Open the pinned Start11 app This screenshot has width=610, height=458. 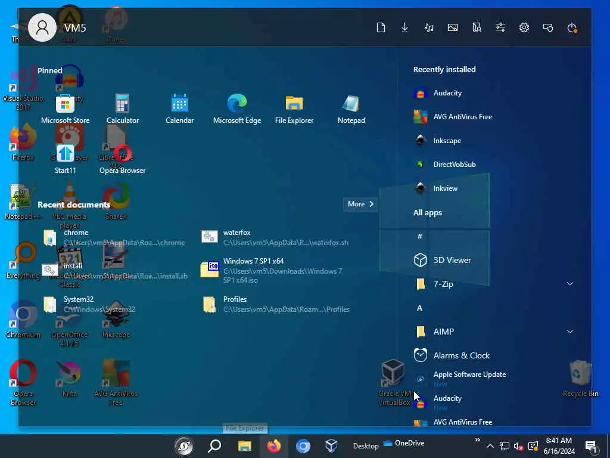(66, 159)
